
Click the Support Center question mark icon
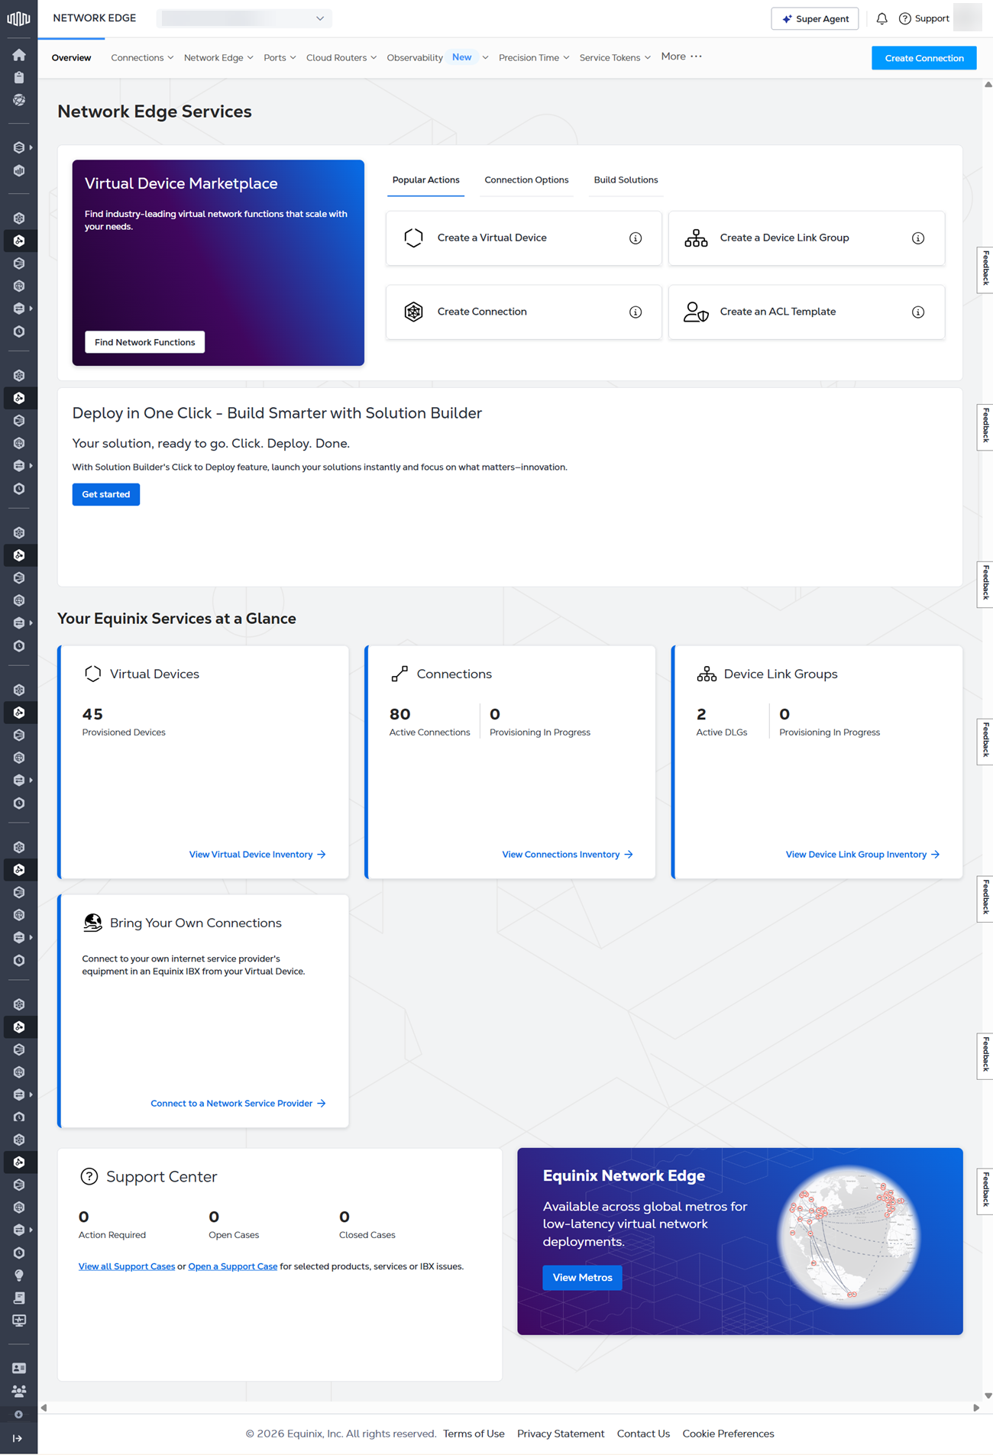pos(89,1176)
